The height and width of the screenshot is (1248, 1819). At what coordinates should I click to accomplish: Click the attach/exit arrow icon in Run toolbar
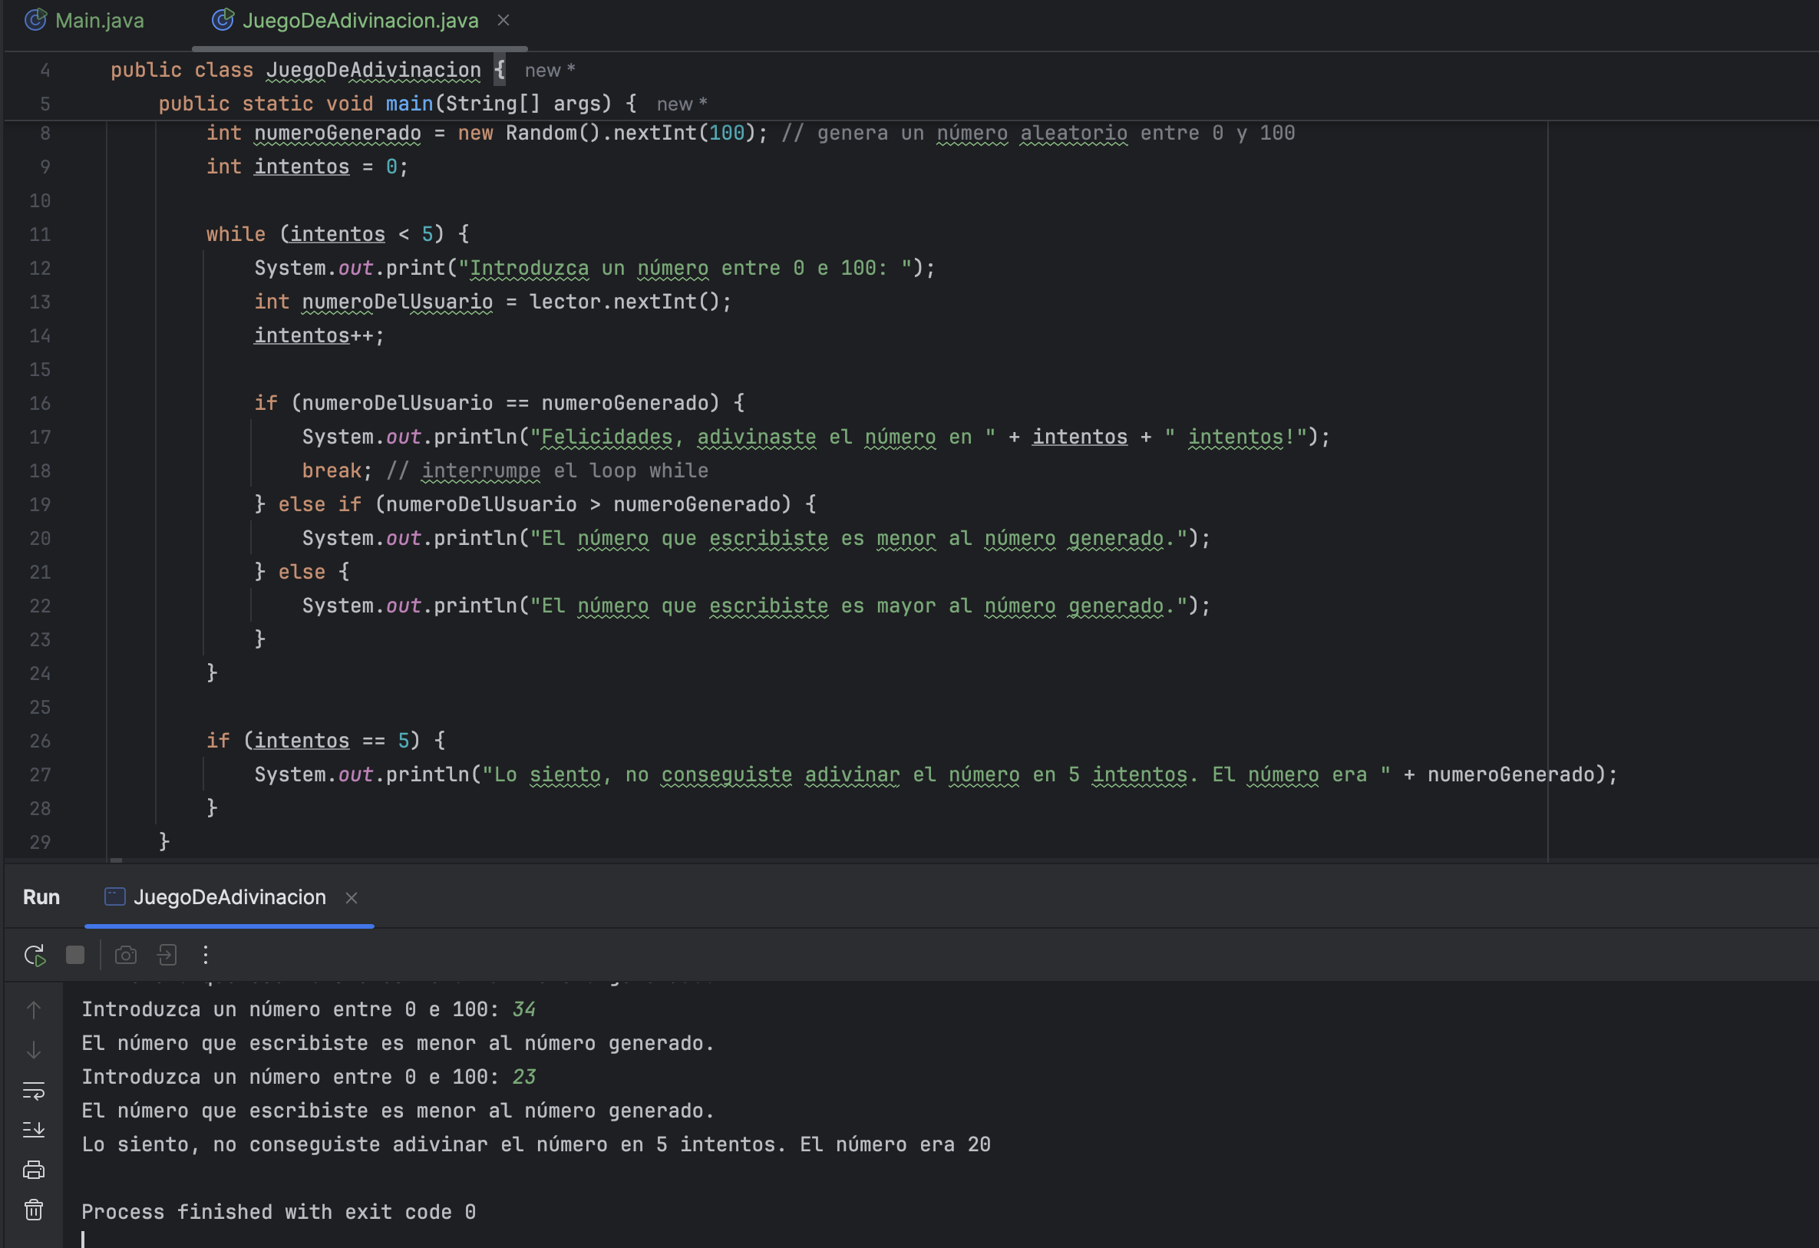[167, 955]
